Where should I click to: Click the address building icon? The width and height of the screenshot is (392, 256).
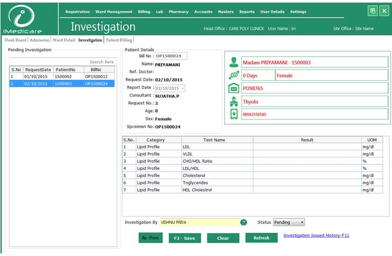234,101
